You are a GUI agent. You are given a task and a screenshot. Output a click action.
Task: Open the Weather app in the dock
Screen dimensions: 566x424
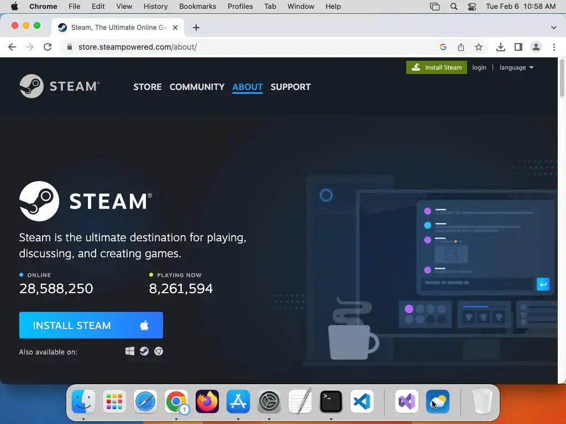click(438, 401)
